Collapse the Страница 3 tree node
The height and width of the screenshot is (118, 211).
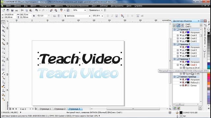(174, 59)
